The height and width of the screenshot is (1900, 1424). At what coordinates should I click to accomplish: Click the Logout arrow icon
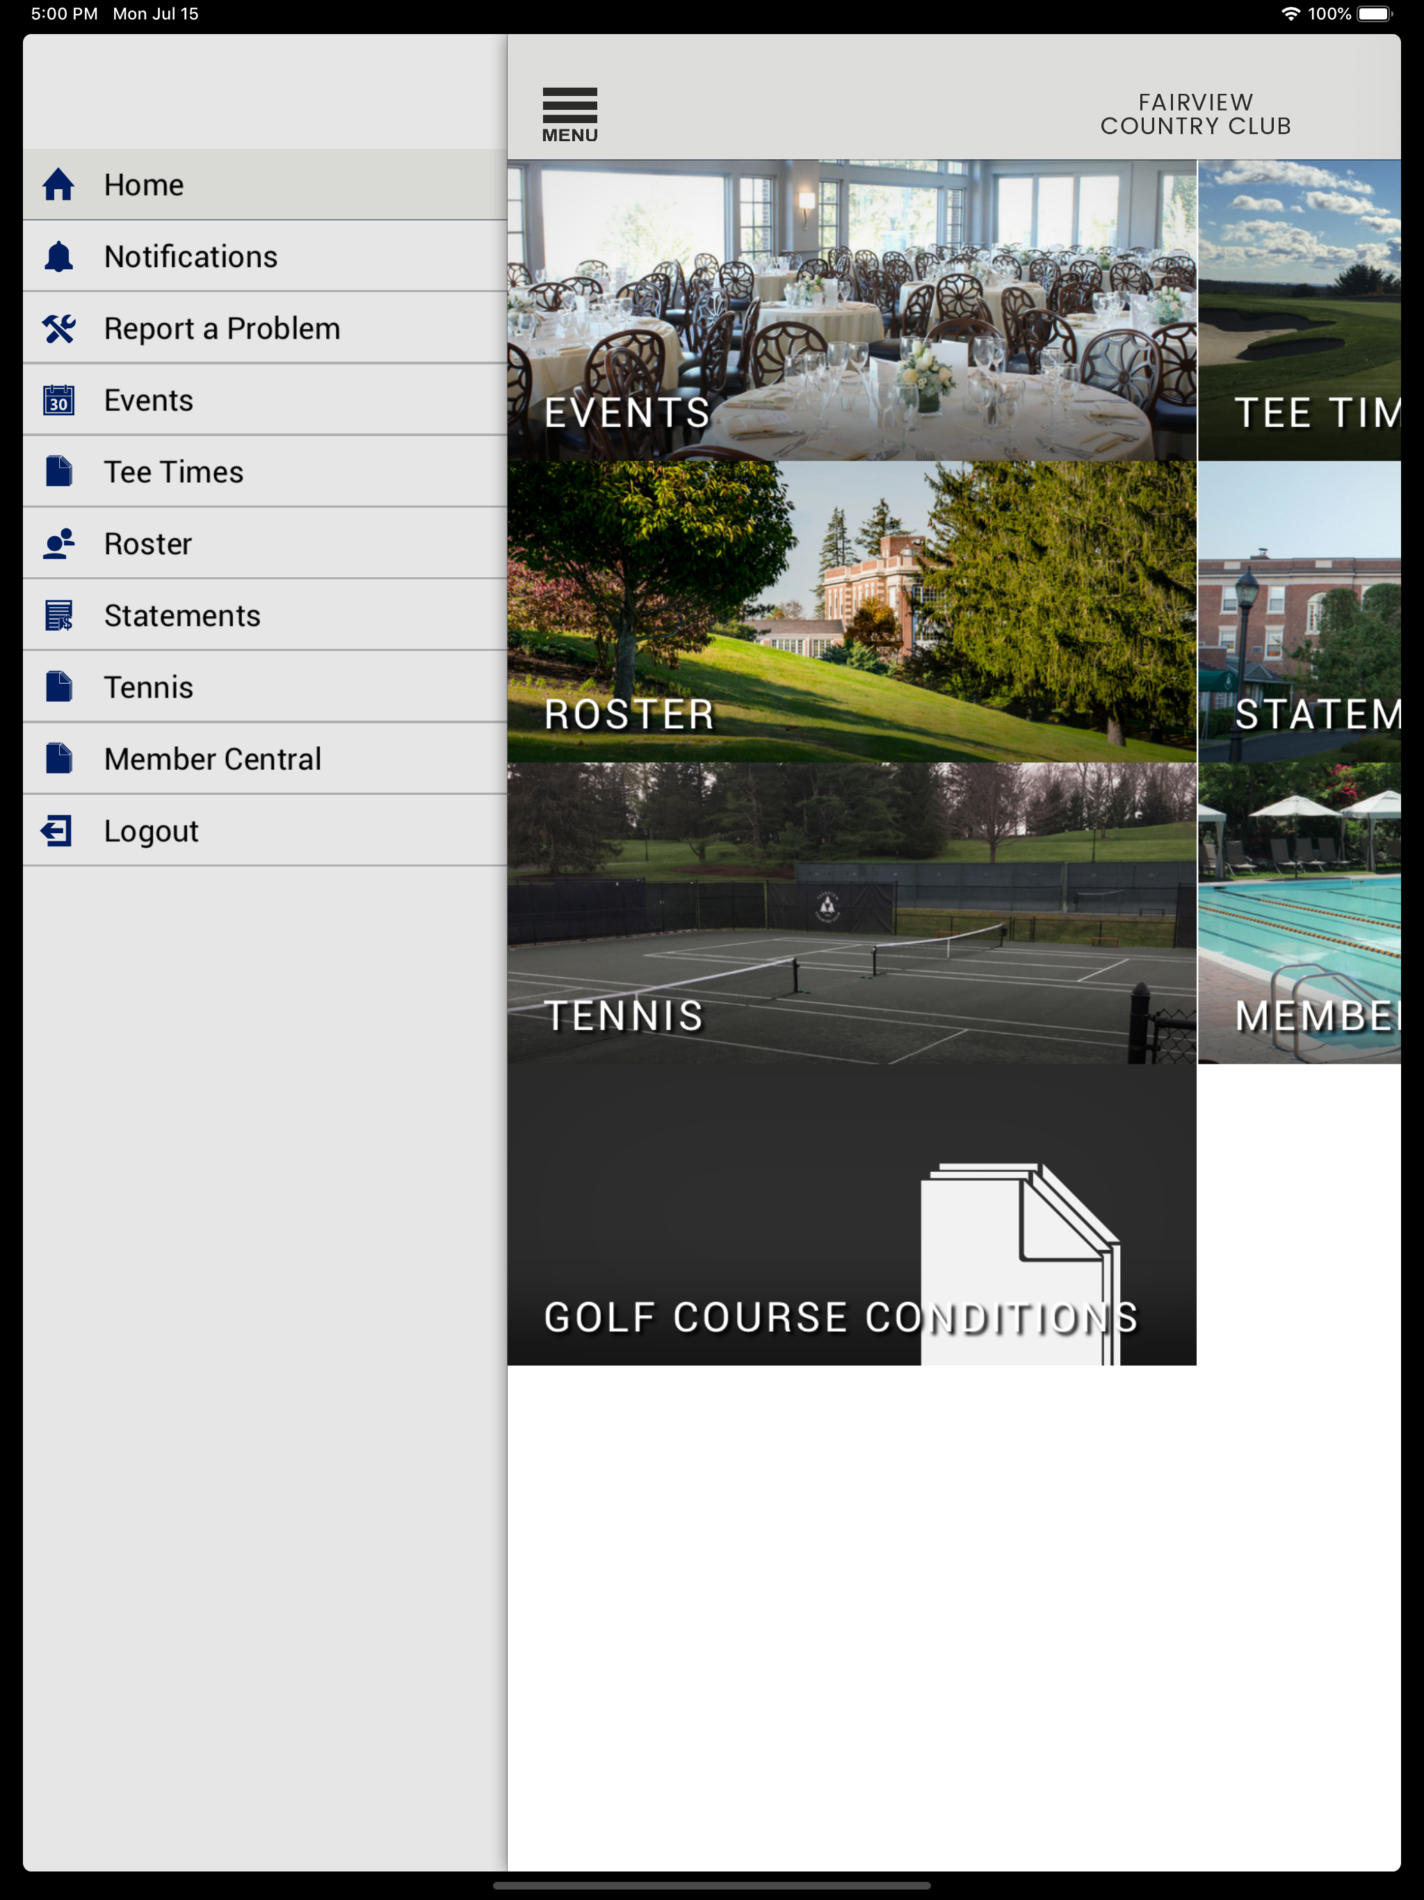(x=57, y=830)
